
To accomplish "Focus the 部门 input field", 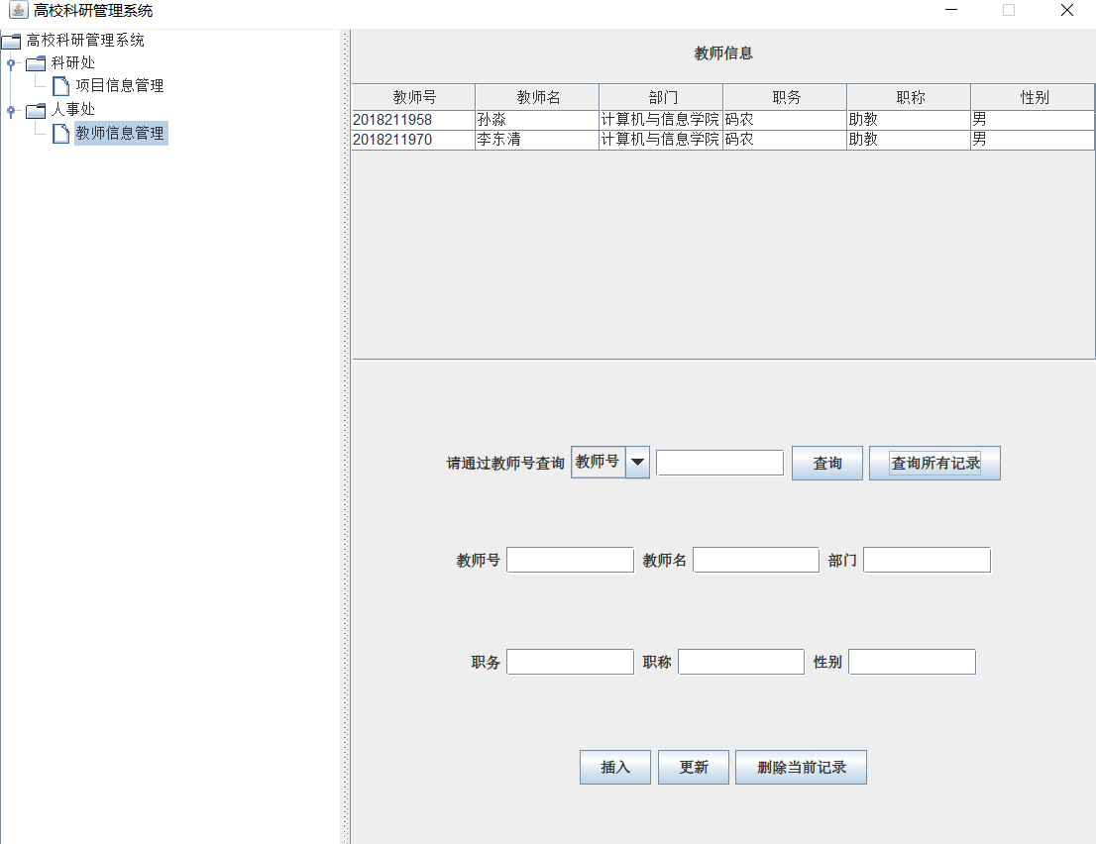I will 927,560.
